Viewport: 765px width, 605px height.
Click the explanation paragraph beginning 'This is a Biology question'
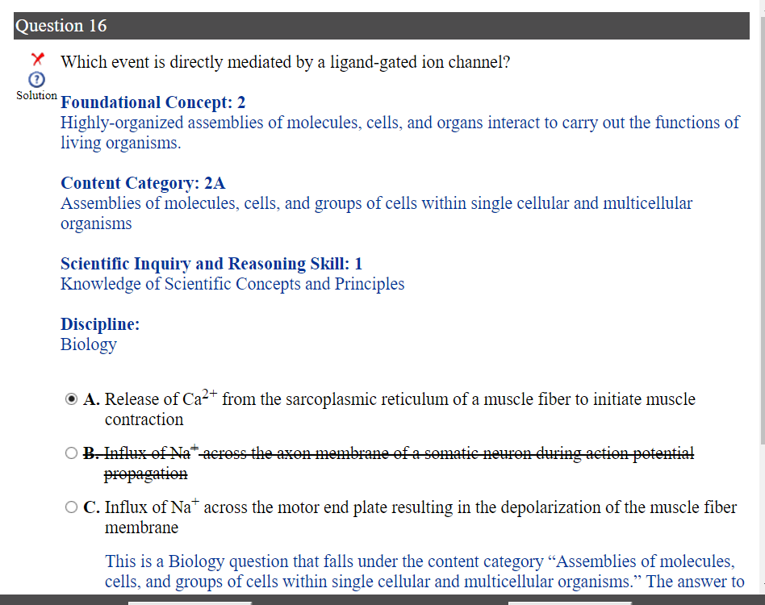[x=424, y=571]
